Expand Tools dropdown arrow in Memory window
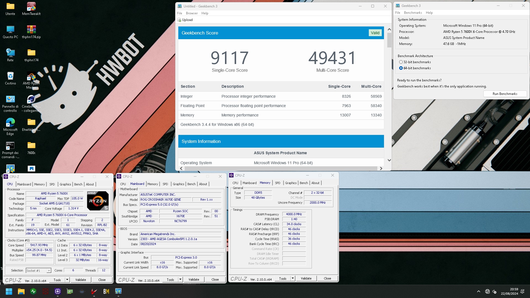The height and width of the screenshot is (298, 530). (293, 279)
